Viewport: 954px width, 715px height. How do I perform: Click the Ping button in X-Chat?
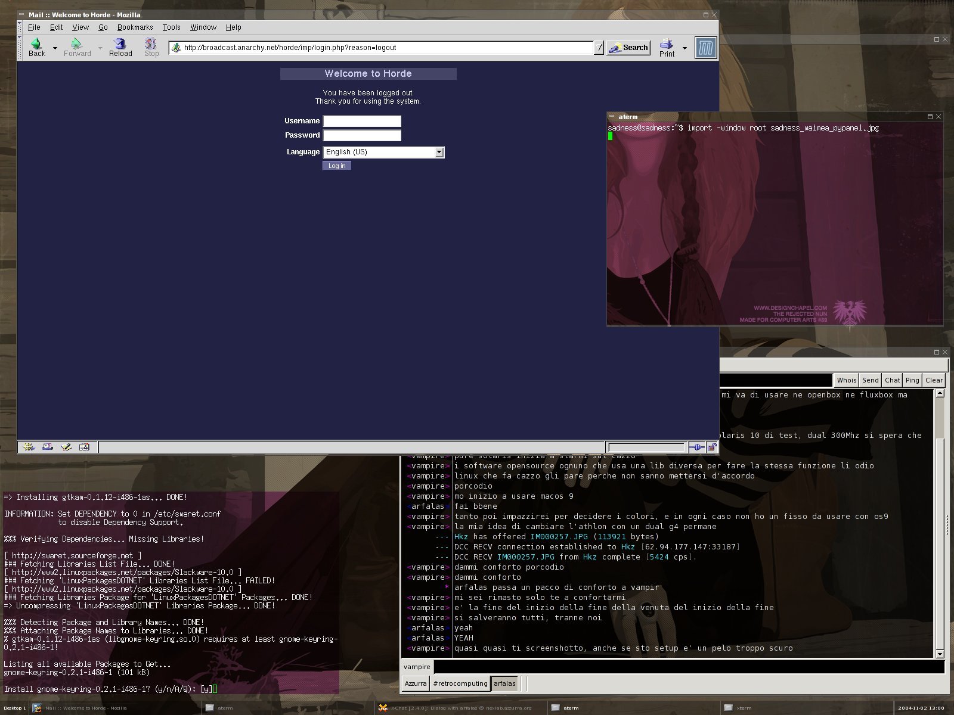[912, 380]
